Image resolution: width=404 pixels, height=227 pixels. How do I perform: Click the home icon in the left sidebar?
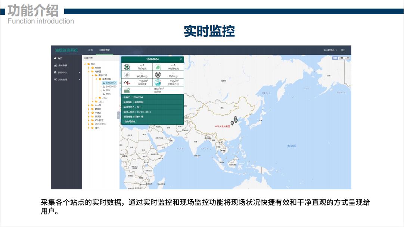click(x=55, y=59)
